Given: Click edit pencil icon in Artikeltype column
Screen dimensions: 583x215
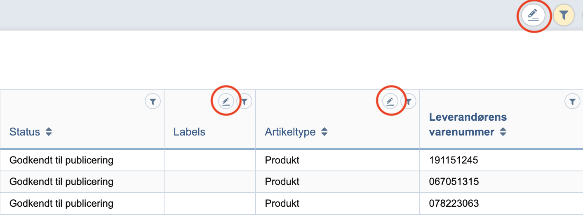Looking at the screenshot, I should 390,101.
